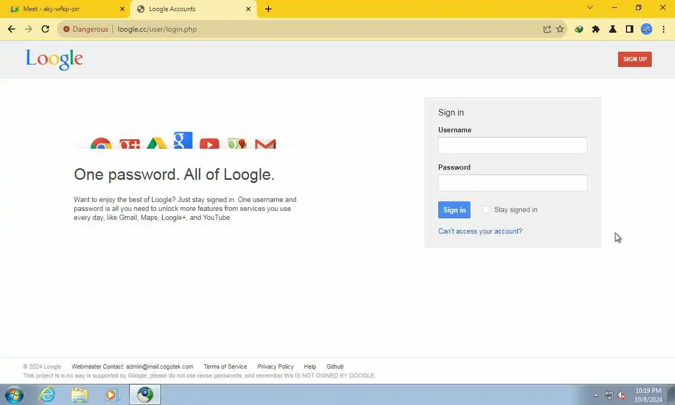Launch Internet Explorer from the taskbar
This screenshot has width=675, height=405.
(47, 394)
